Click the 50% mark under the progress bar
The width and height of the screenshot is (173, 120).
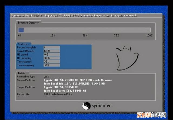coord(85,35)
